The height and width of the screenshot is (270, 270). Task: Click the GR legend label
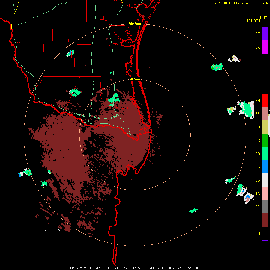[257, 114]
